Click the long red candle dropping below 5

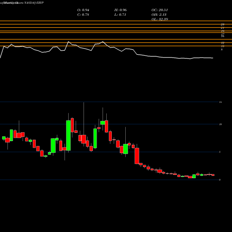pyautogui.click(x=137, y=156)
